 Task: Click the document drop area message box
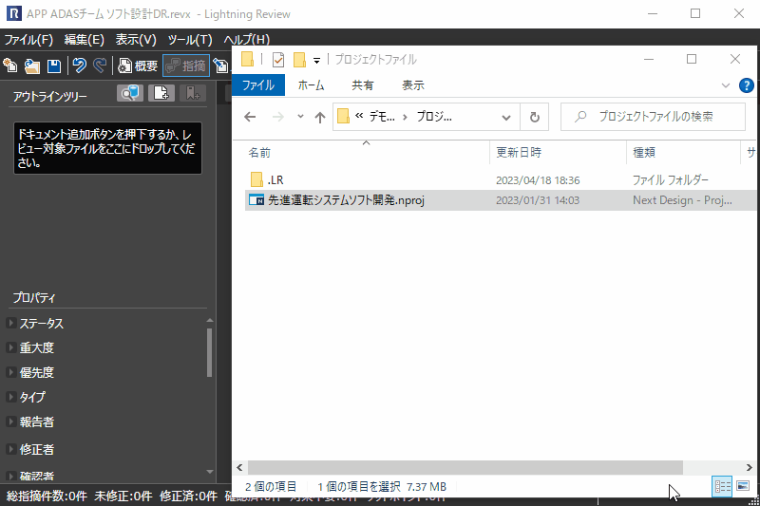(x=107, y=148)
